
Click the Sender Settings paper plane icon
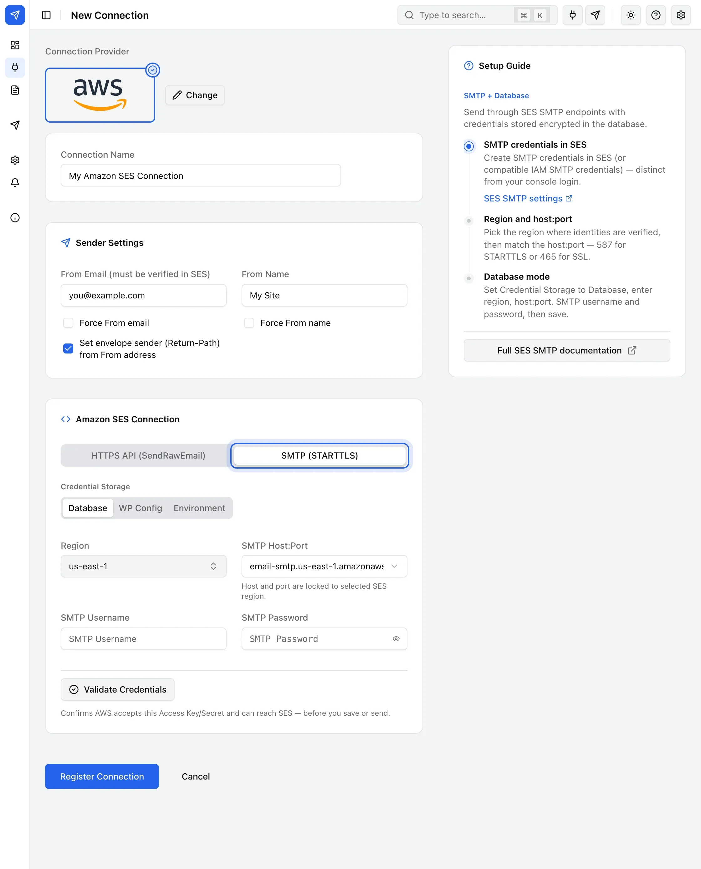65,242
